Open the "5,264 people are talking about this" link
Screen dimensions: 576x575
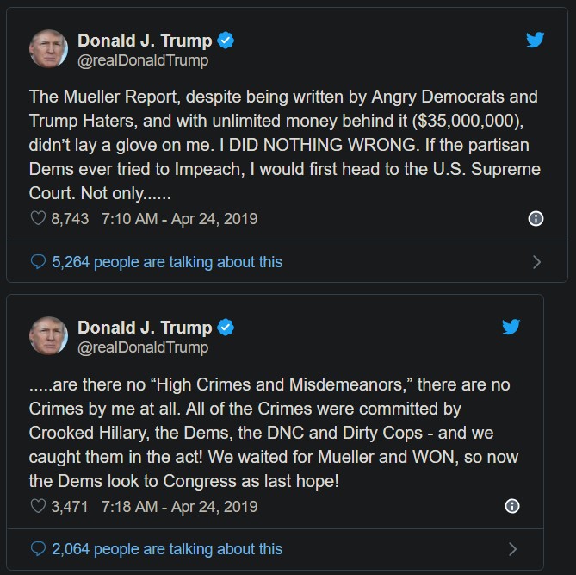pos(167,261)
